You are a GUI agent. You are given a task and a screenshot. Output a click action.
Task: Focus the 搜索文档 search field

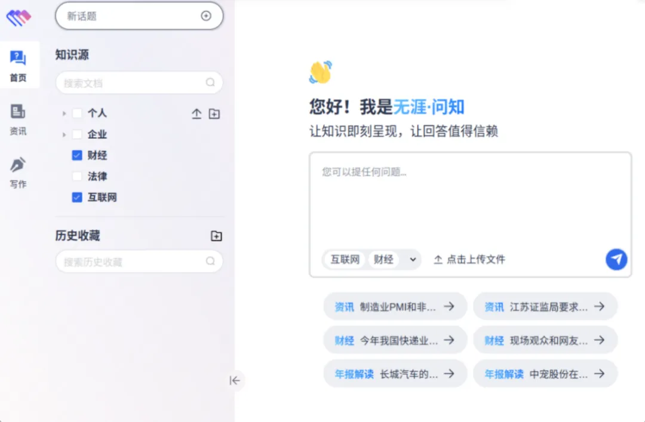pos(139,83)
